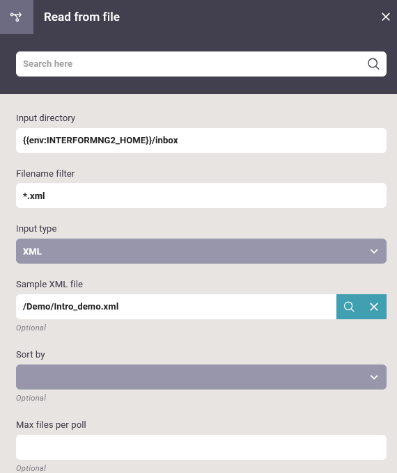Clear the Sample XML file with the teal X
Screen dimensions: 397x473
(x=374, y=307)
